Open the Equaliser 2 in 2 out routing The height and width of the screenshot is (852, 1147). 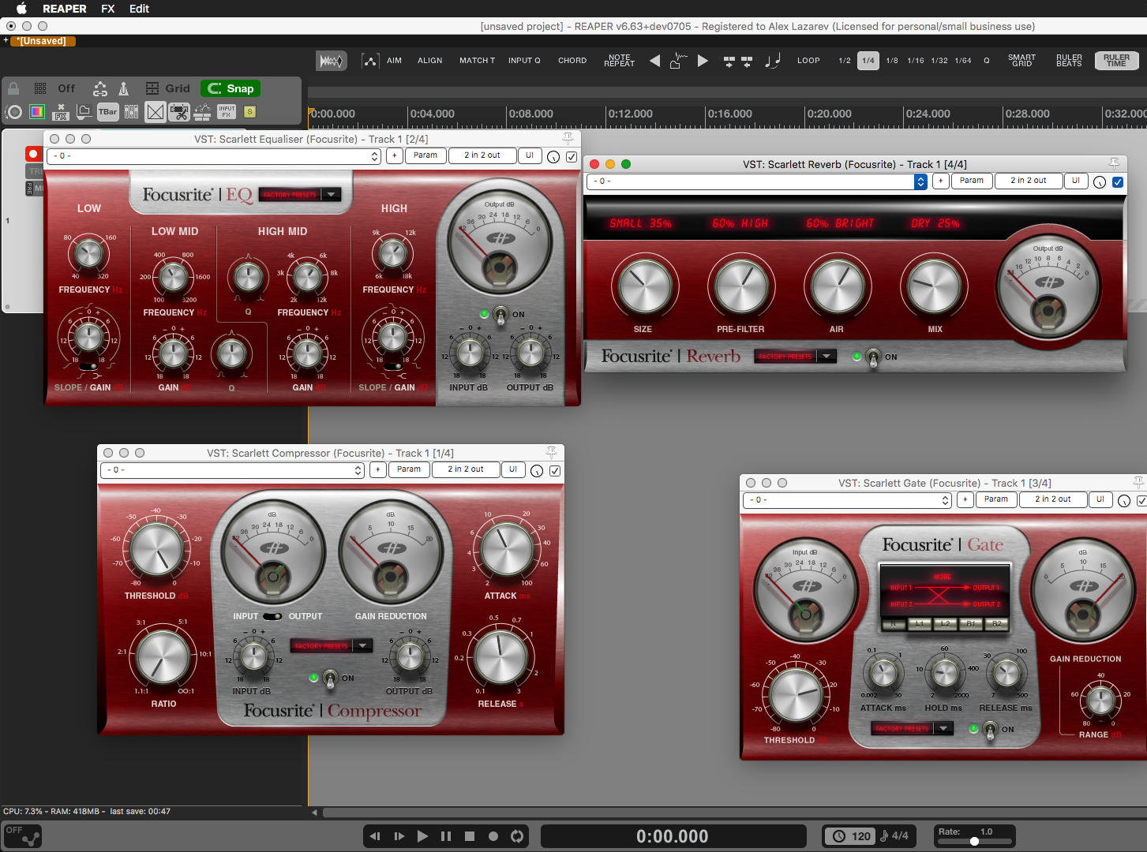point(482,155)
